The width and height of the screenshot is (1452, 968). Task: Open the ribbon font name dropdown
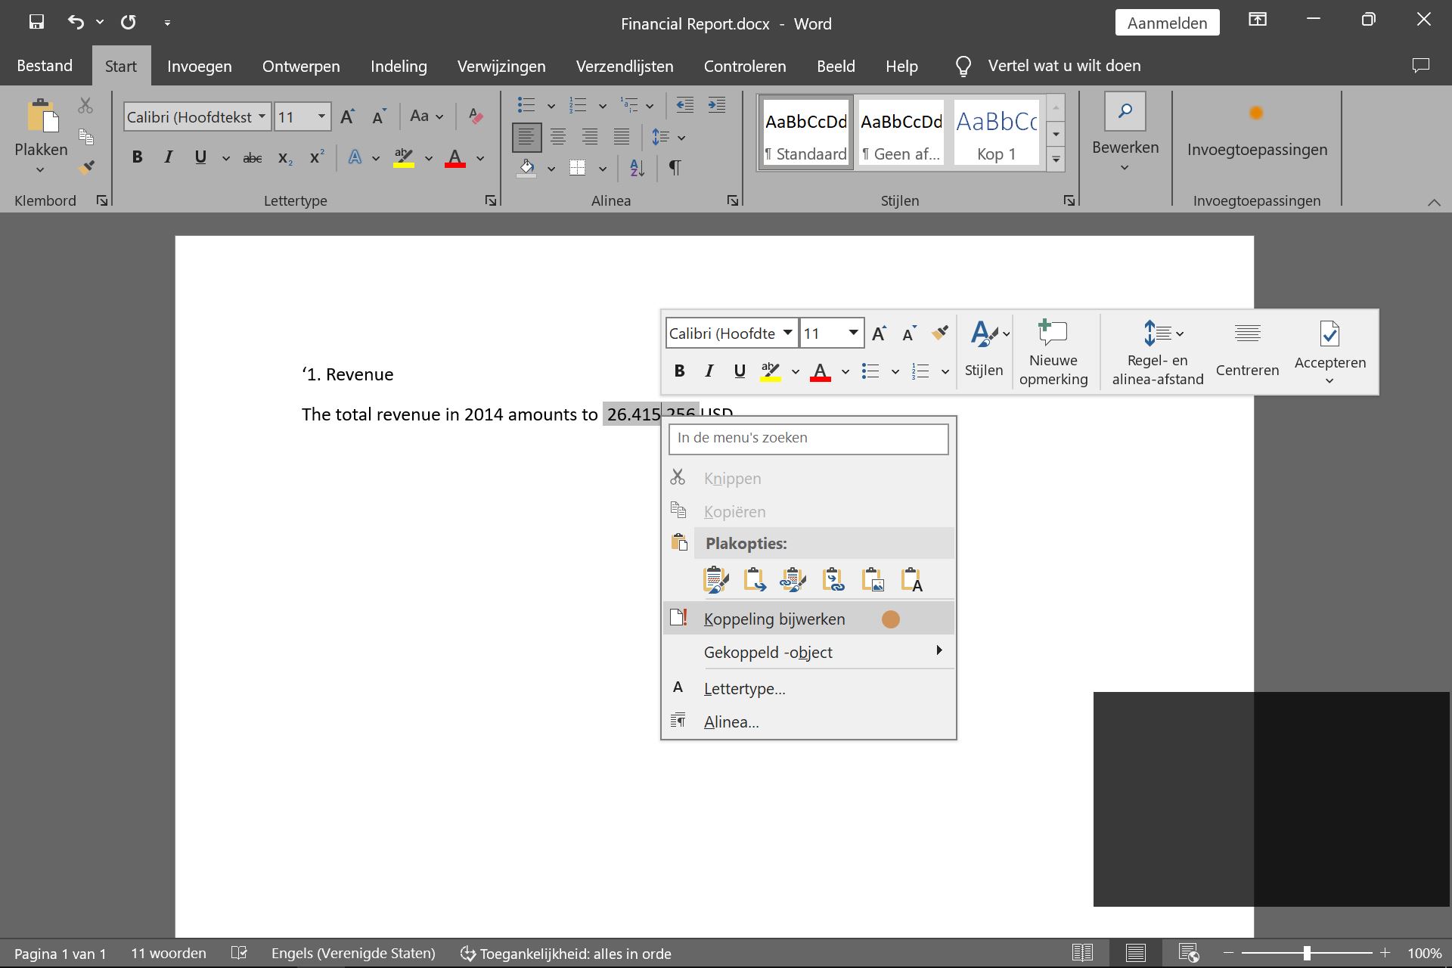[262, 116]
